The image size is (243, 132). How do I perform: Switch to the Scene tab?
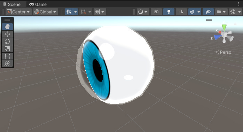pos(12,4)
